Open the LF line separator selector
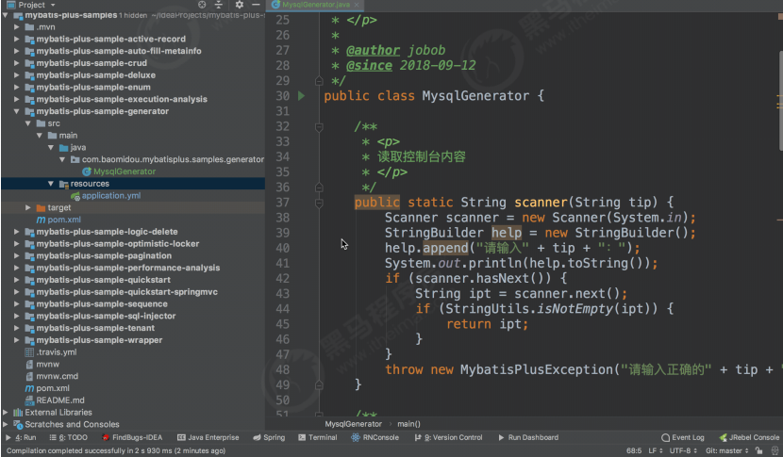This screenshot has width=783, height=457. (655, 450)
